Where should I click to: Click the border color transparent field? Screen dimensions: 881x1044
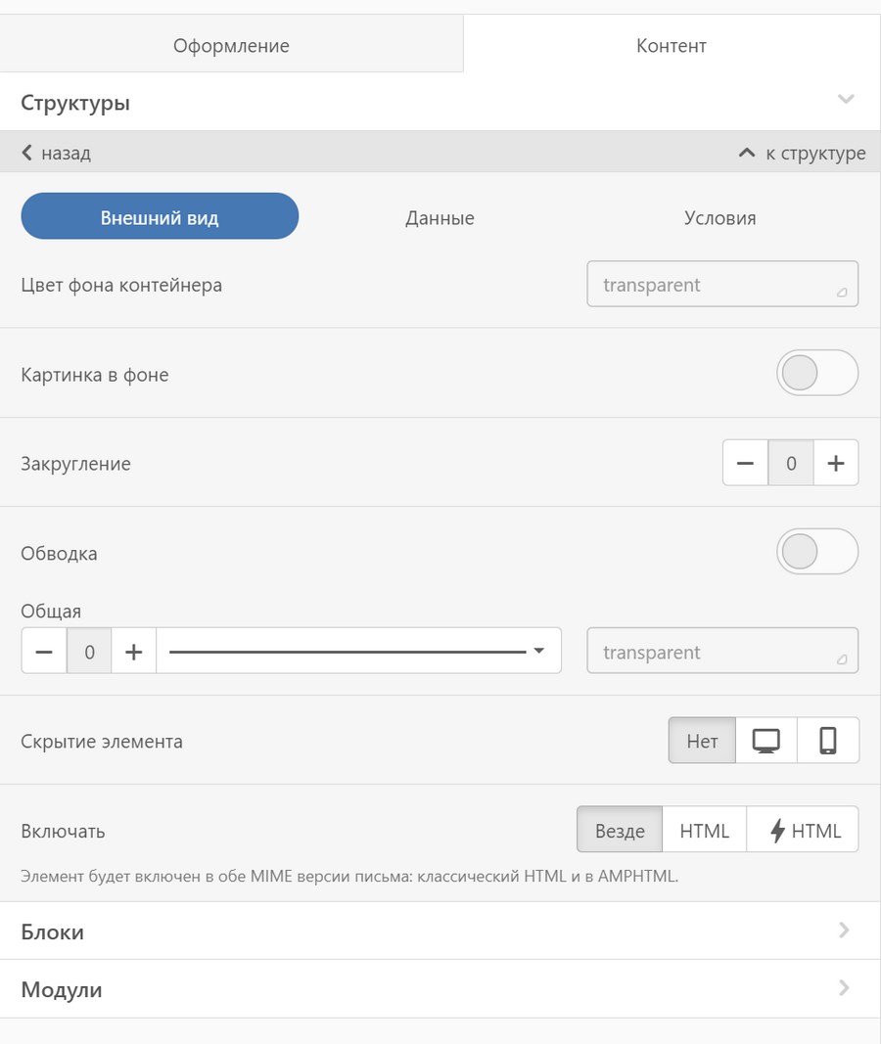[x=722, y=653]
